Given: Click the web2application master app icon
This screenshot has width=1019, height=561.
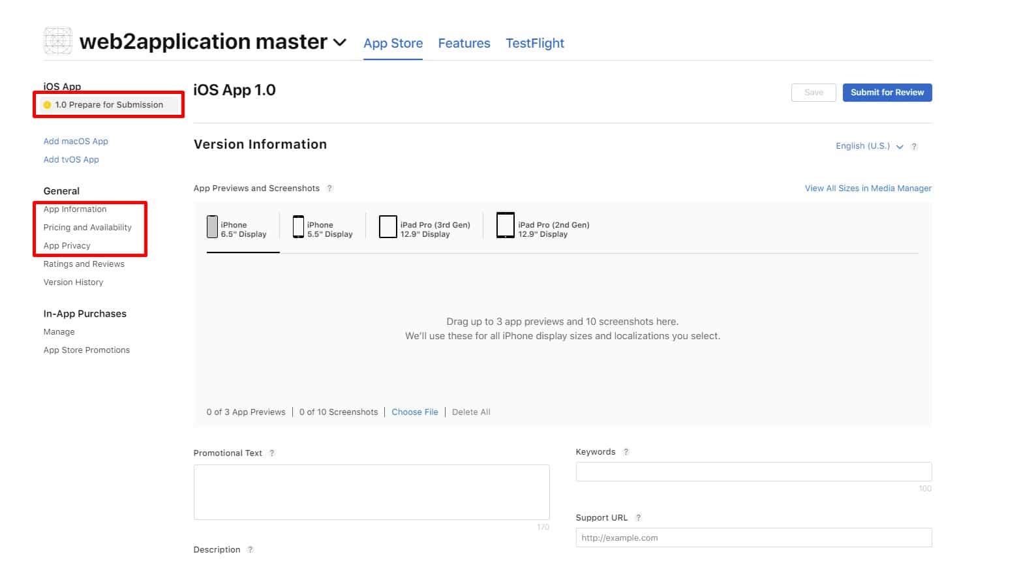Looking at the screenshot, I should (57, 41).
